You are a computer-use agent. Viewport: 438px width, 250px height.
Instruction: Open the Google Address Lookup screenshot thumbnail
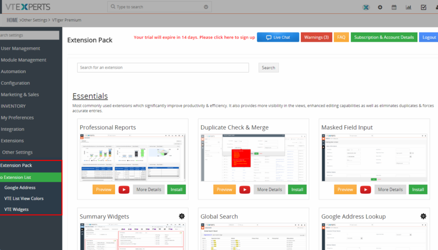(x=374, y=237)
